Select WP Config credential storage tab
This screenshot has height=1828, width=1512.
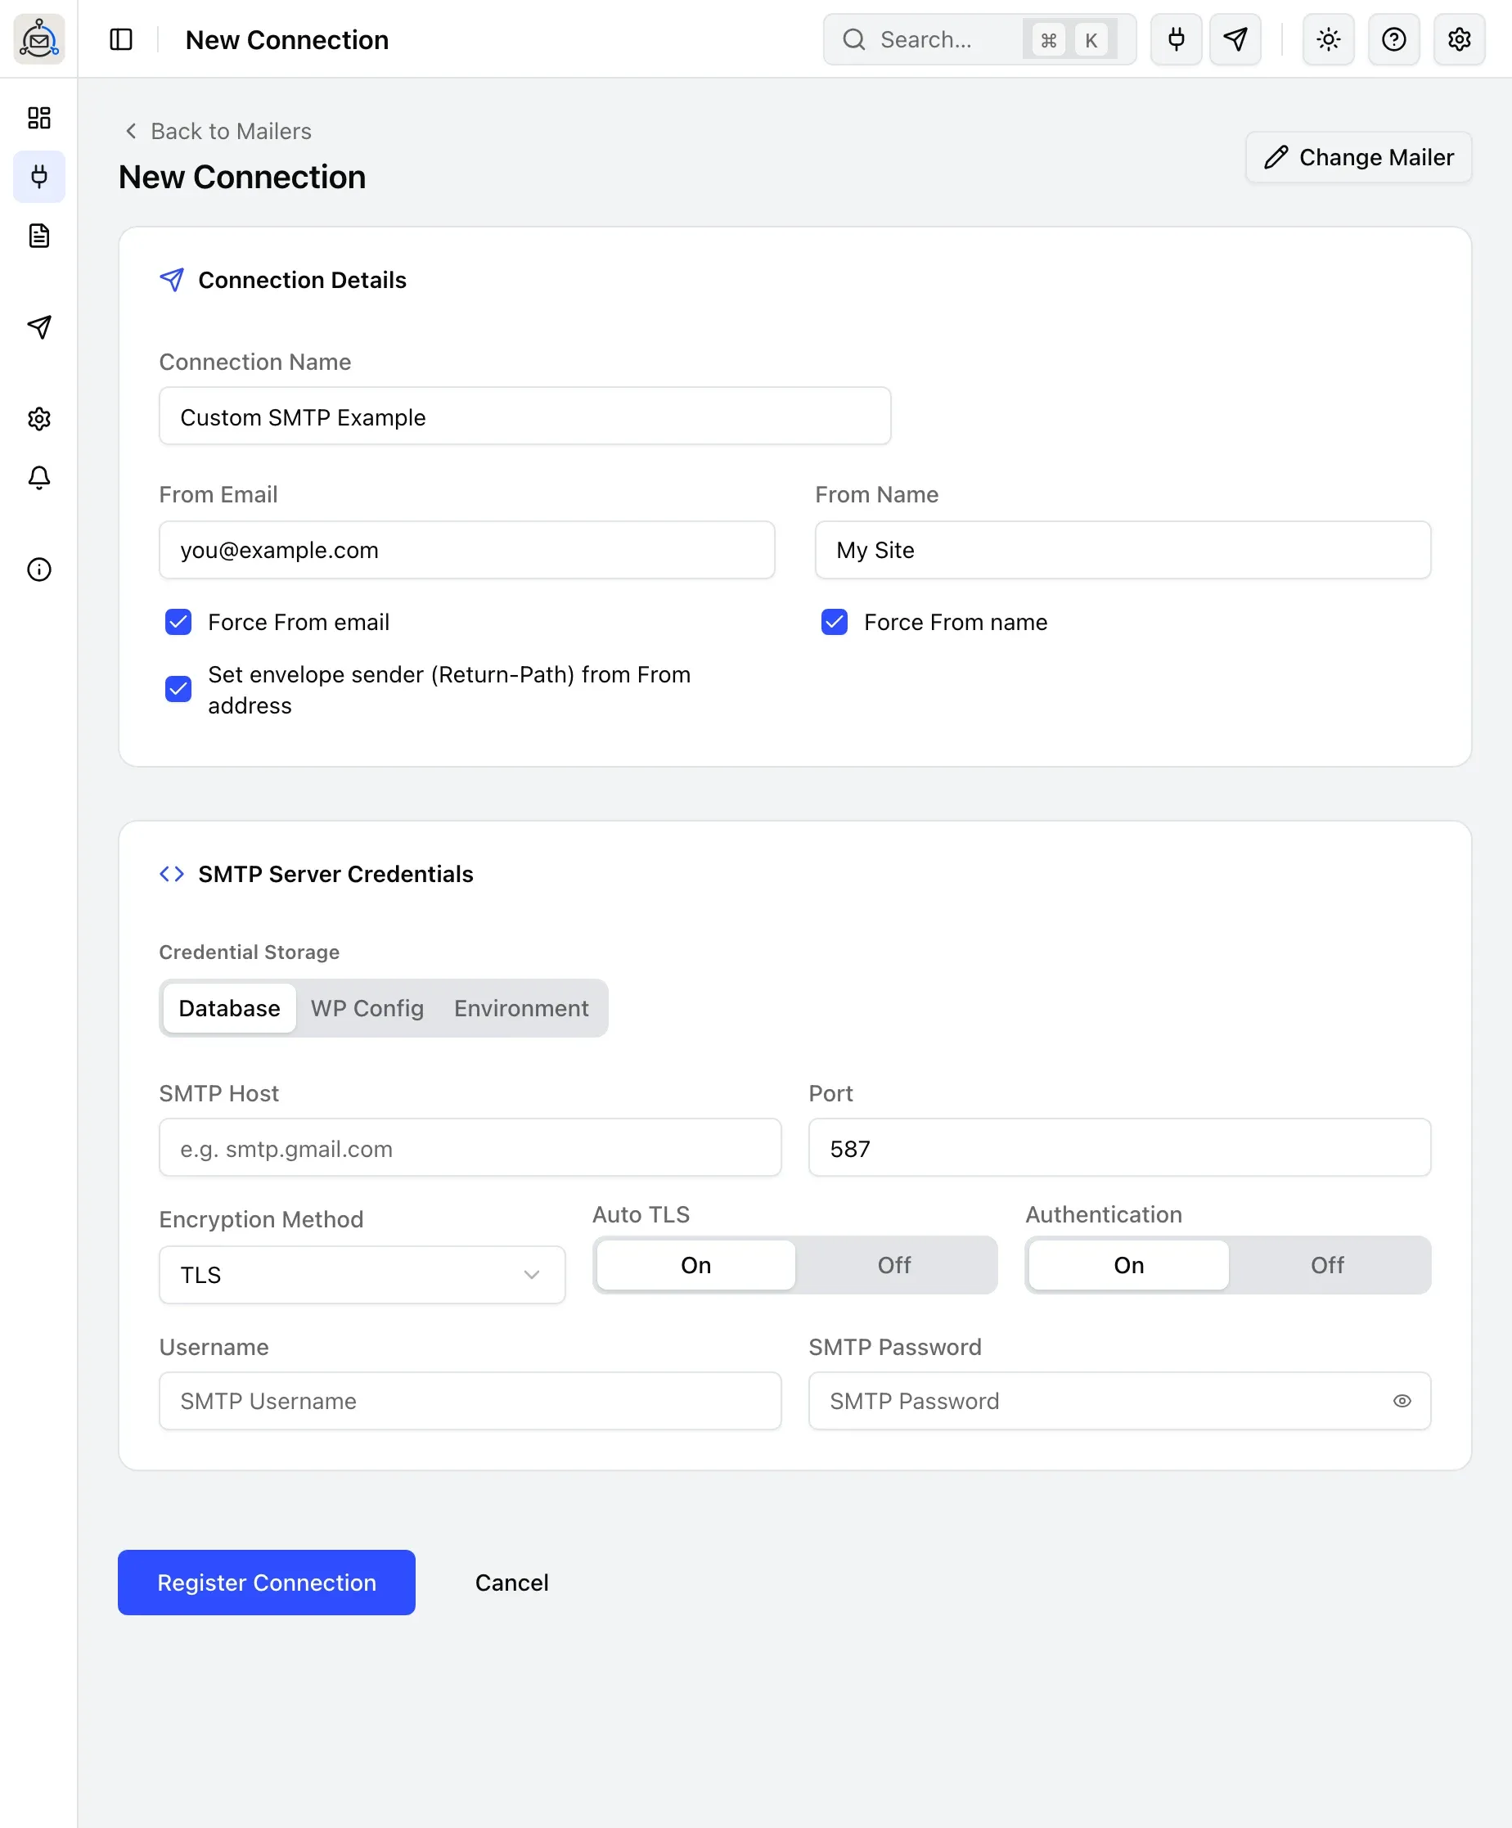[x=367, y=1008]
